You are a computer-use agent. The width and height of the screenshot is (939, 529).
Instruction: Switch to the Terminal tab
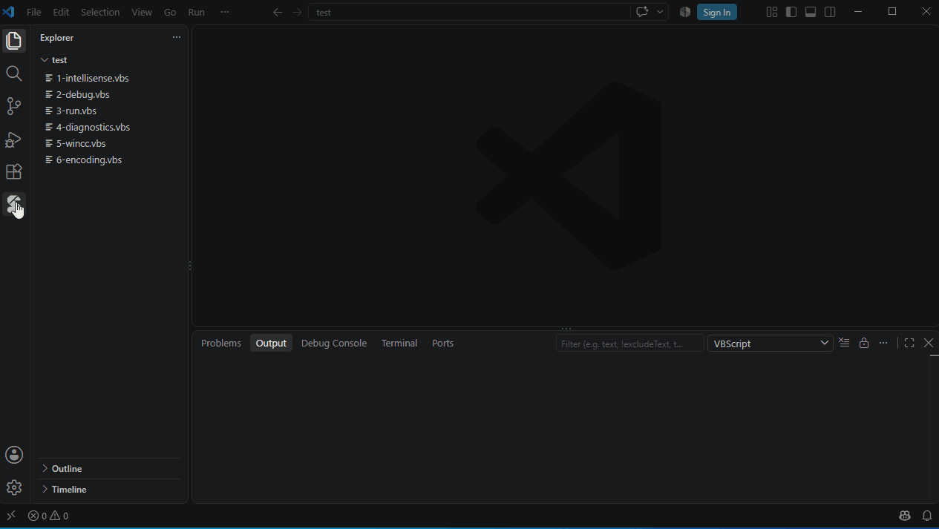point(399,343)
